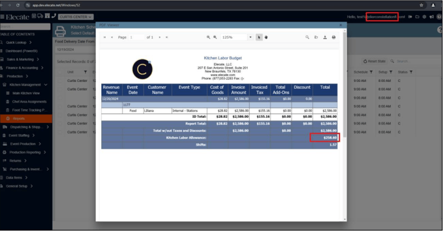
Task: Open the CURTIS CENTER location dropdown
Action: [76, 17]
